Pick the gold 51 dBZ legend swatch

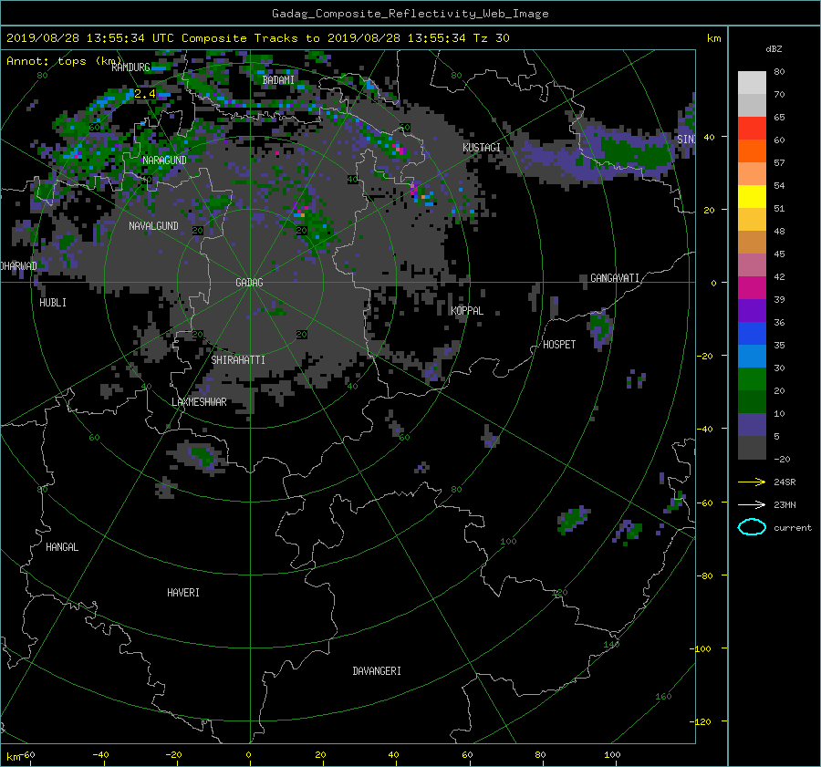tap(752, 220)
